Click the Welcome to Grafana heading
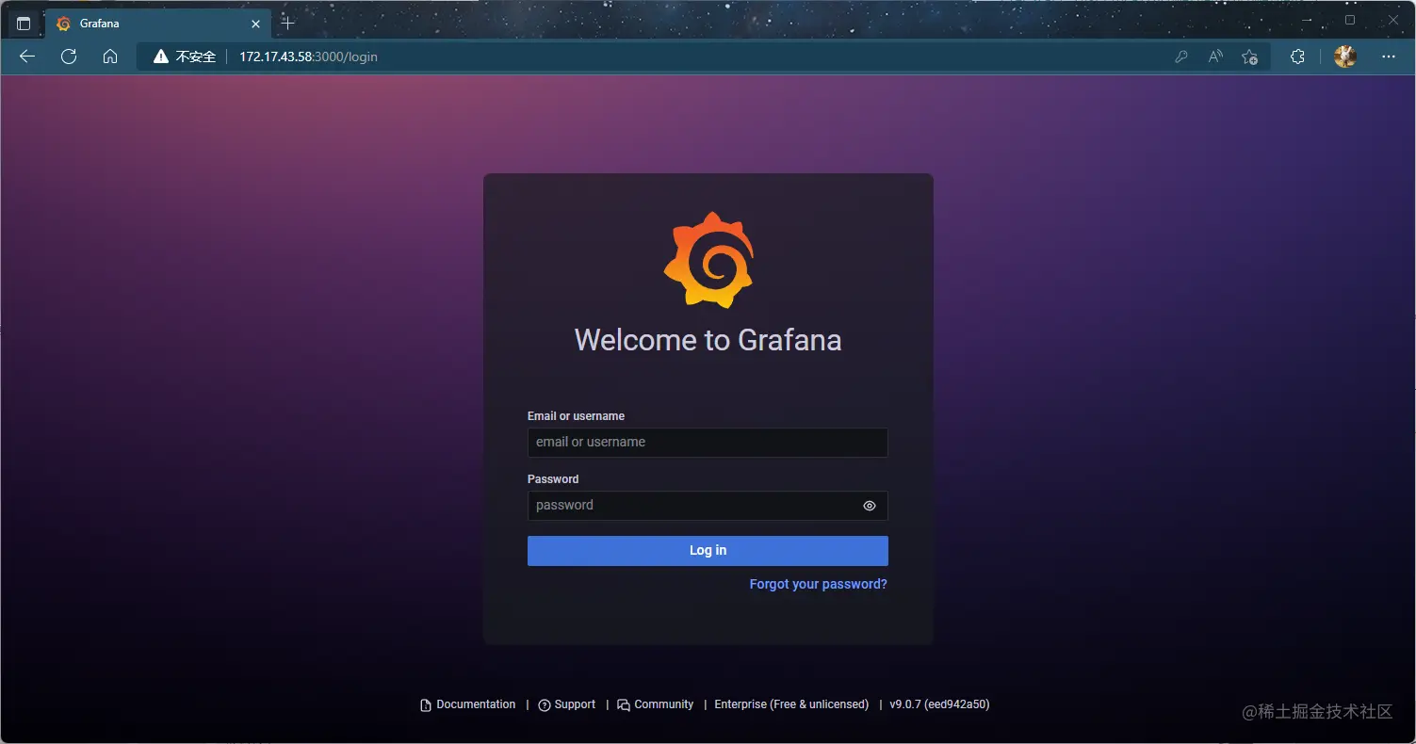The width and height of the screenshot is (1416, 744). pyautogui.click(x=708, y=340)
